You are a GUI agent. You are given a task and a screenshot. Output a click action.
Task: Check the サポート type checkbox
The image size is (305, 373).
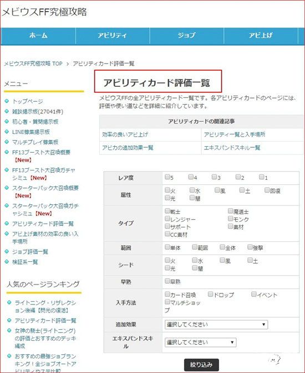point(167,226)
